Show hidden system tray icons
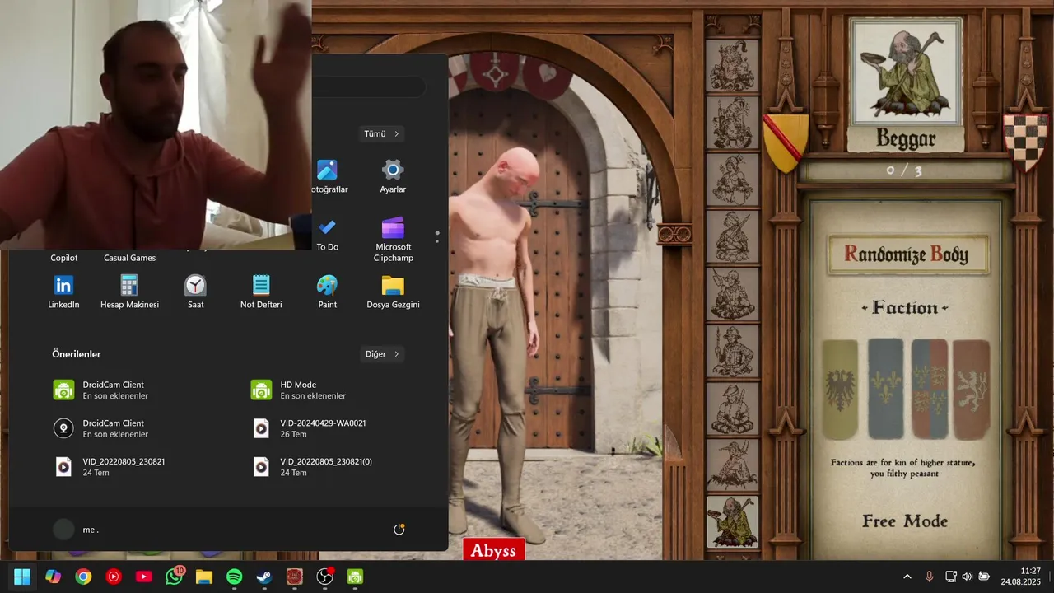The width and height of the screenshot is (1054, 593). (x=907, y=577)
